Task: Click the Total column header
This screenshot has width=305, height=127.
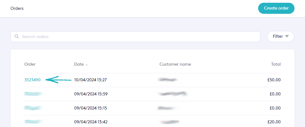Action: pos(276,64)
